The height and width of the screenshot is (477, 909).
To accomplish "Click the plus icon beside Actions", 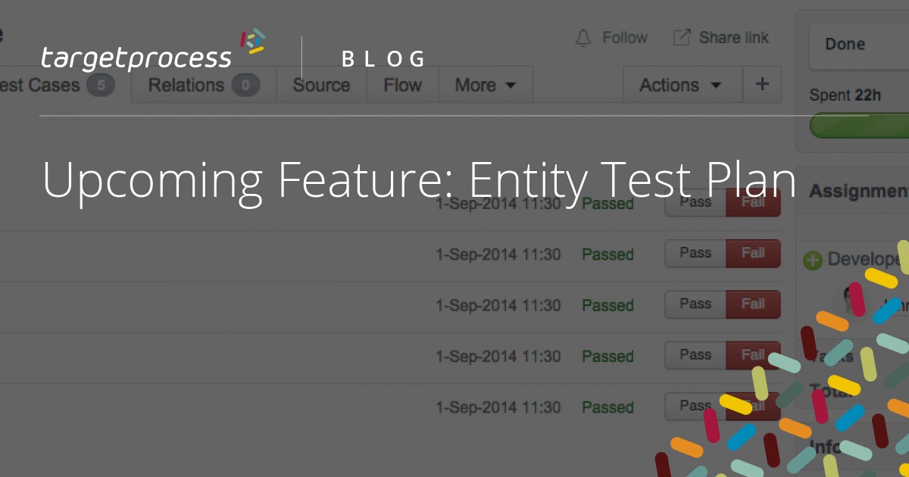I will point(762,84).
